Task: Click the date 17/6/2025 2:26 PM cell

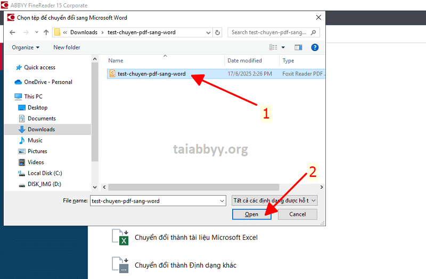Action: tap(250, 74)
